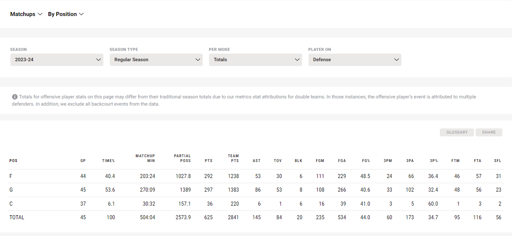The height and width of the screenshot is (236, 512).
Task: Sort by TIME% column header
Action: tap(108, 161)
